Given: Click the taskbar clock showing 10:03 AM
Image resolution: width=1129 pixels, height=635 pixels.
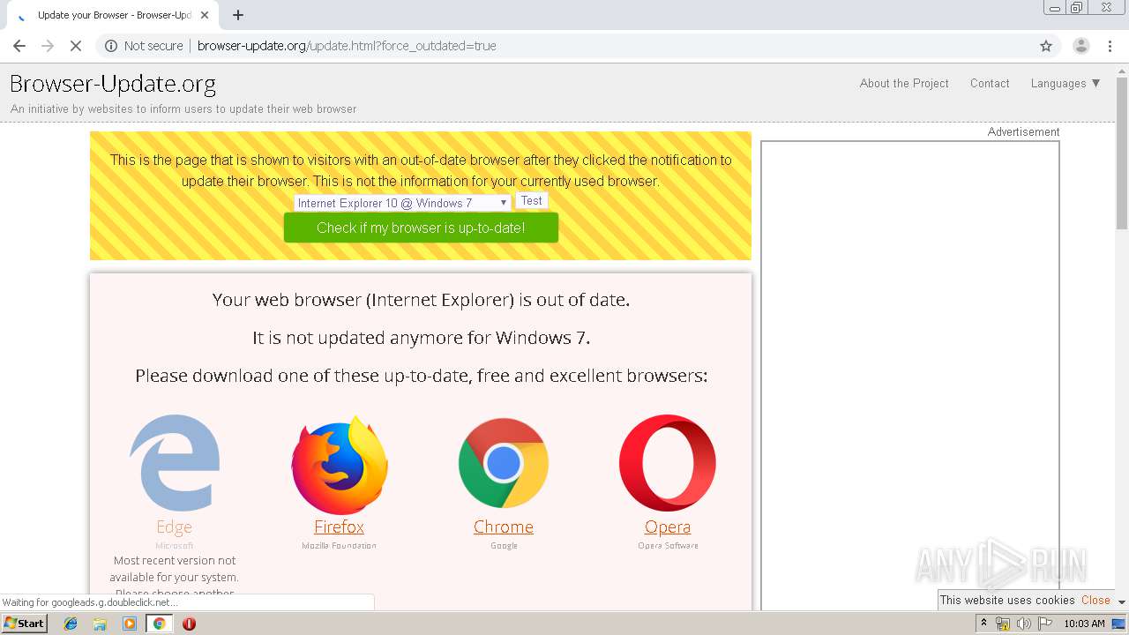Looking at the screenshot, I should pos(1084,624).
